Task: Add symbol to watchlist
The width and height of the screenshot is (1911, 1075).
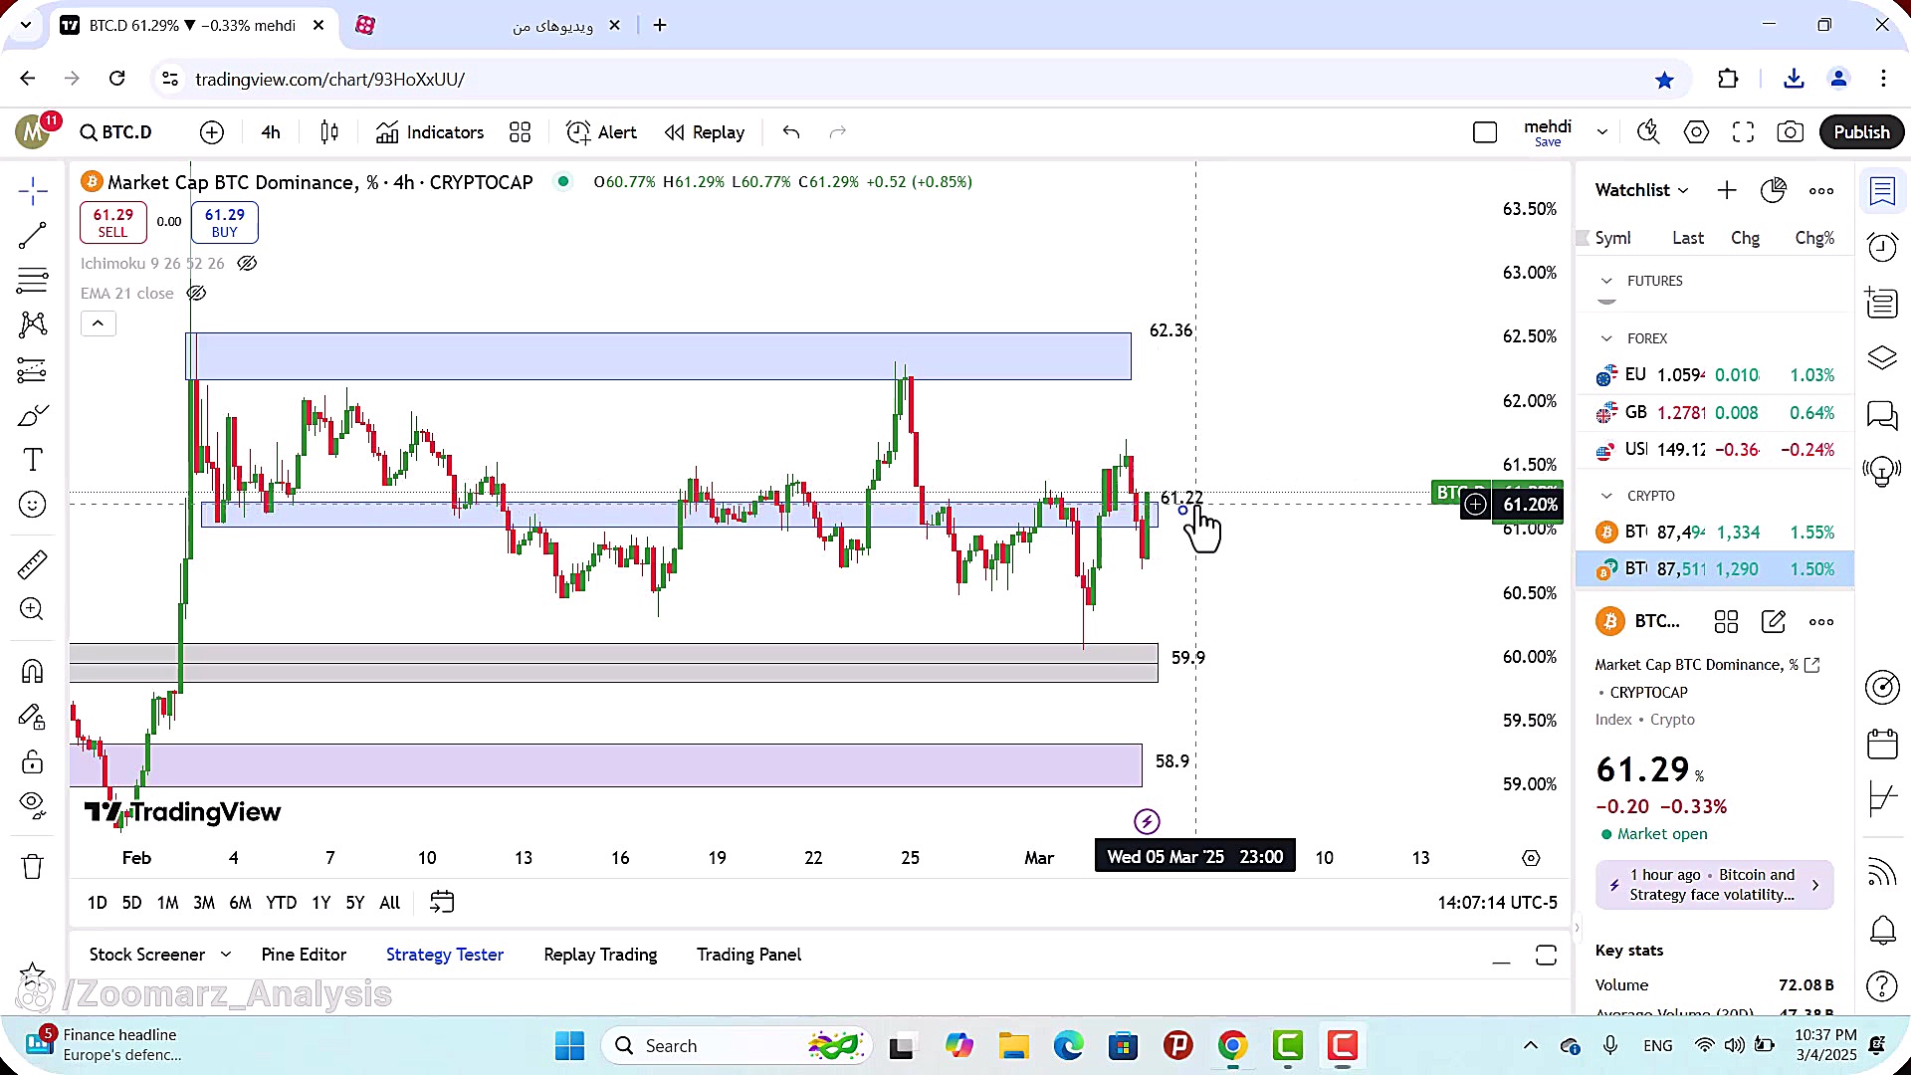Action: click(1727, 190)
